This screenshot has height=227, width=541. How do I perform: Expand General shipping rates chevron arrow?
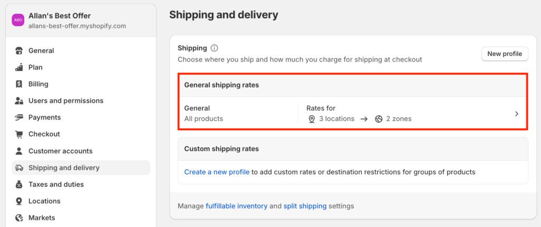517,114
